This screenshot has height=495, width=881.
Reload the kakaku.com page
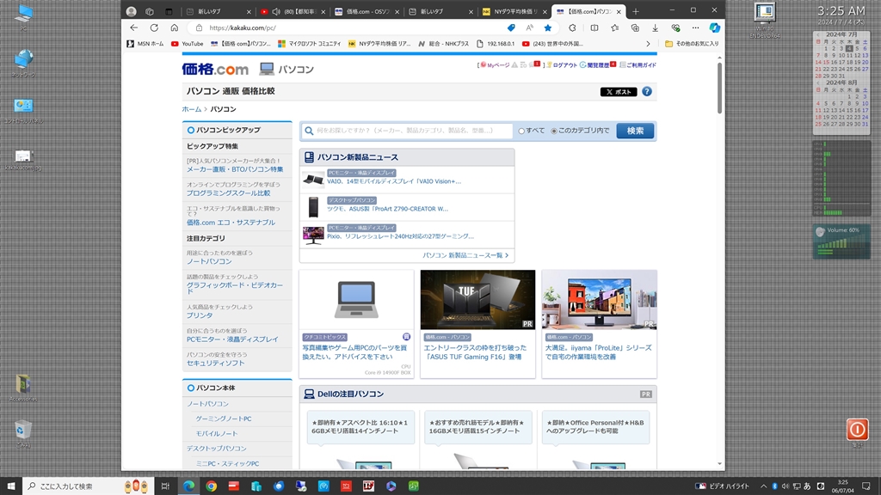click(154, 27)
